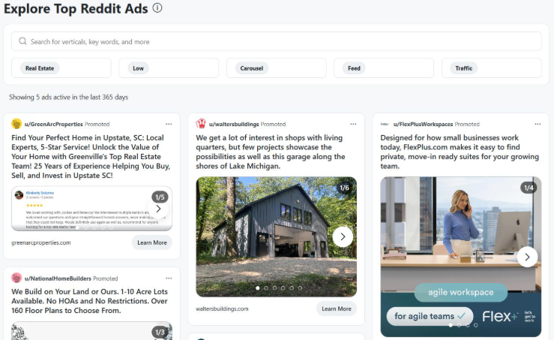Open the three-dot menu on GreenArcProperties ad
Viewport: 554px width, 340px height.
tap(170, 124)
